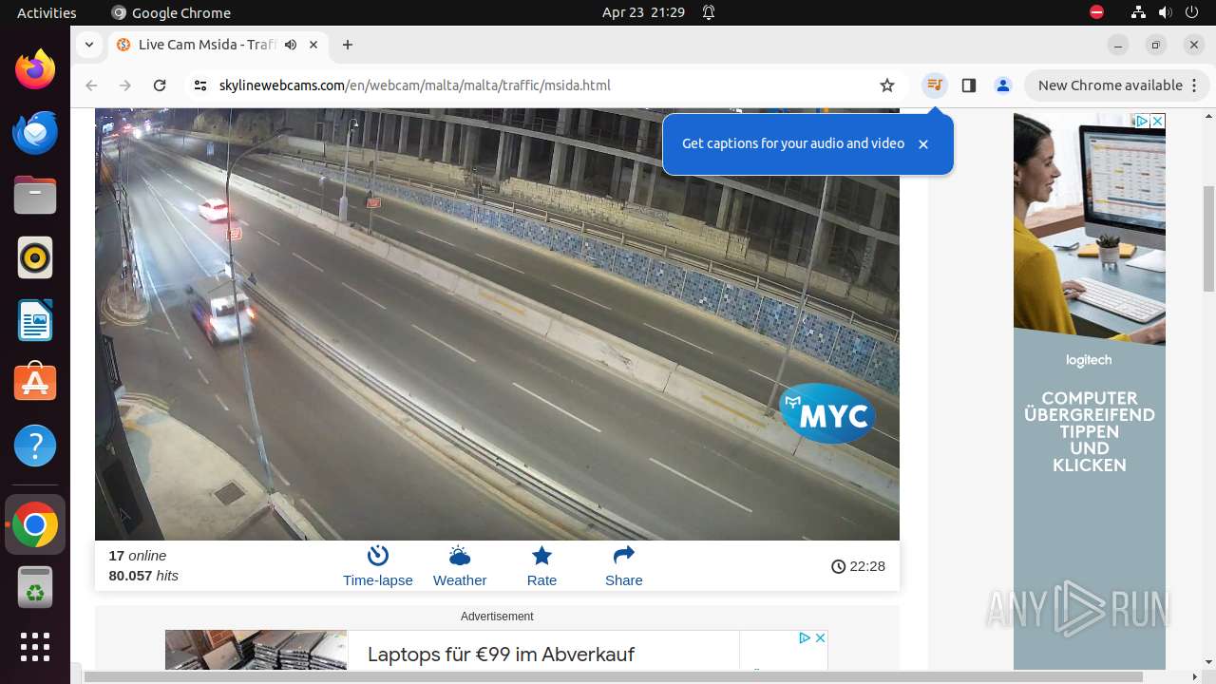Toggle the notifications bell icon
This screenshot has width=1216, height=684.
point(709,12)
